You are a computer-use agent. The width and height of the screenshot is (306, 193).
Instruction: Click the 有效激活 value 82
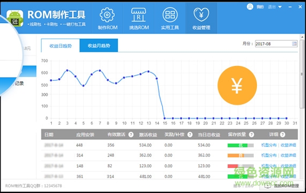110,166
